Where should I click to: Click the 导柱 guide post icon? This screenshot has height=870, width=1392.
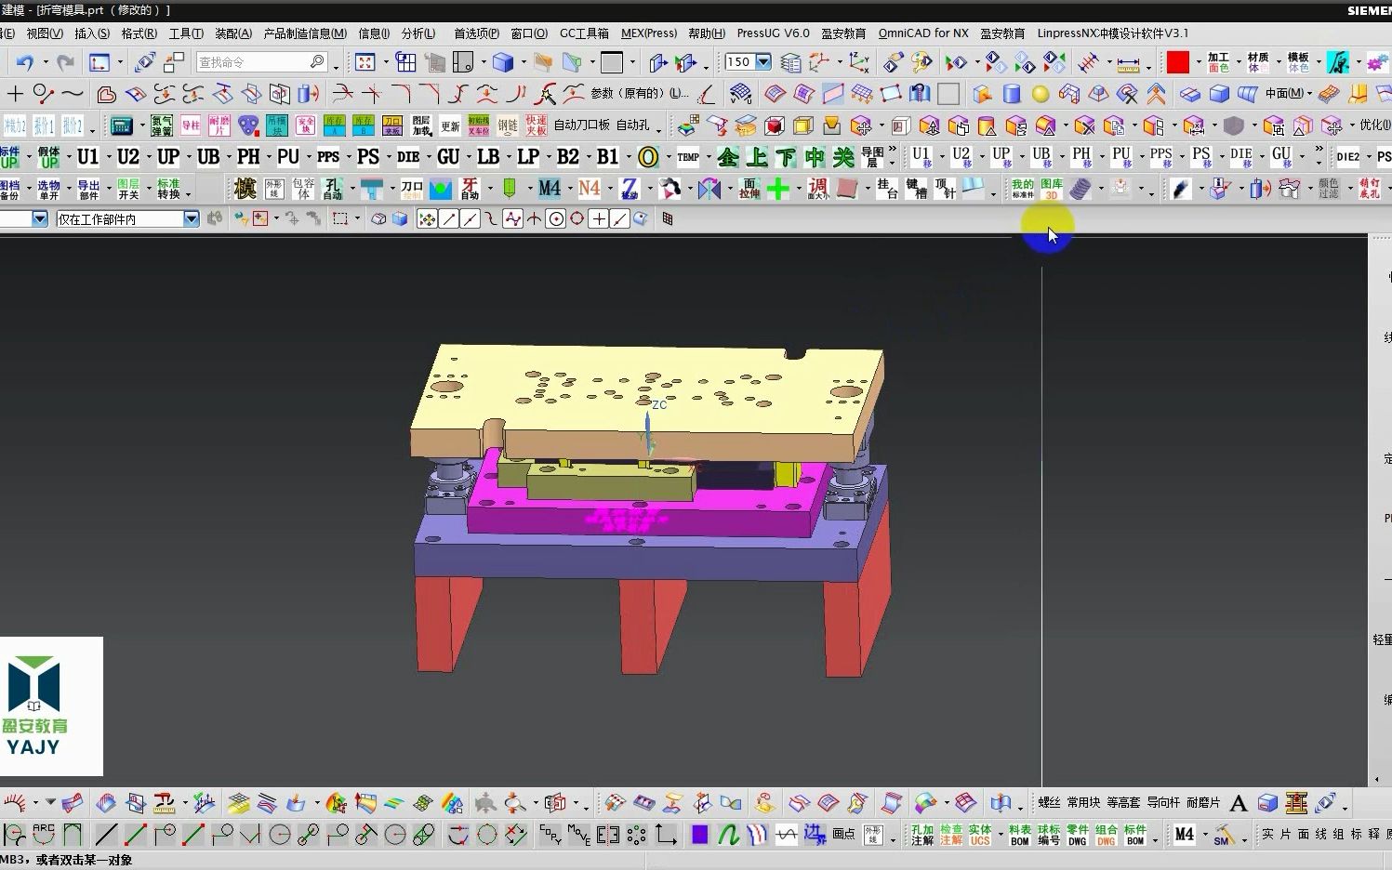tap(190, 125)
